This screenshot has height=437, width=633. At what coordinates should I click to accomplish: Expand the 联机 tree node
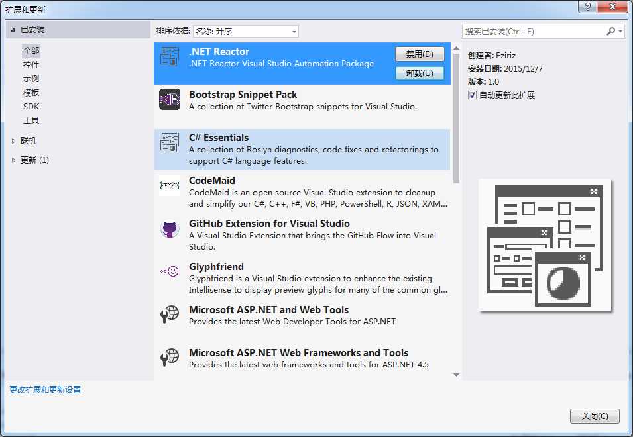13,141
